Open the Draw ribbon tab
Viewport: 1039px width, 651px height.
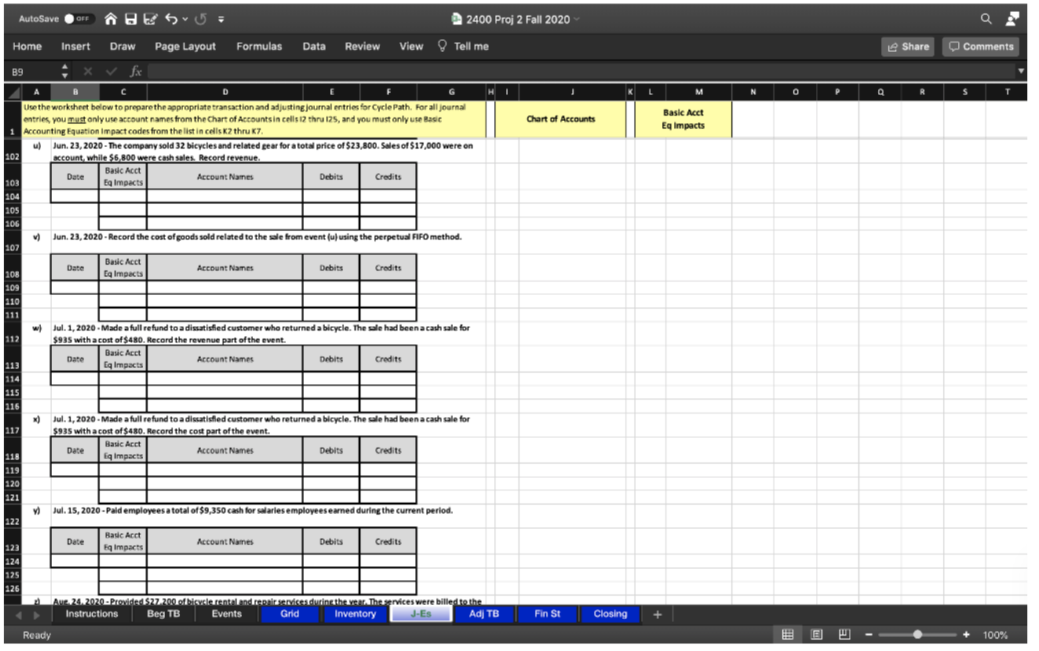point(122,46)
